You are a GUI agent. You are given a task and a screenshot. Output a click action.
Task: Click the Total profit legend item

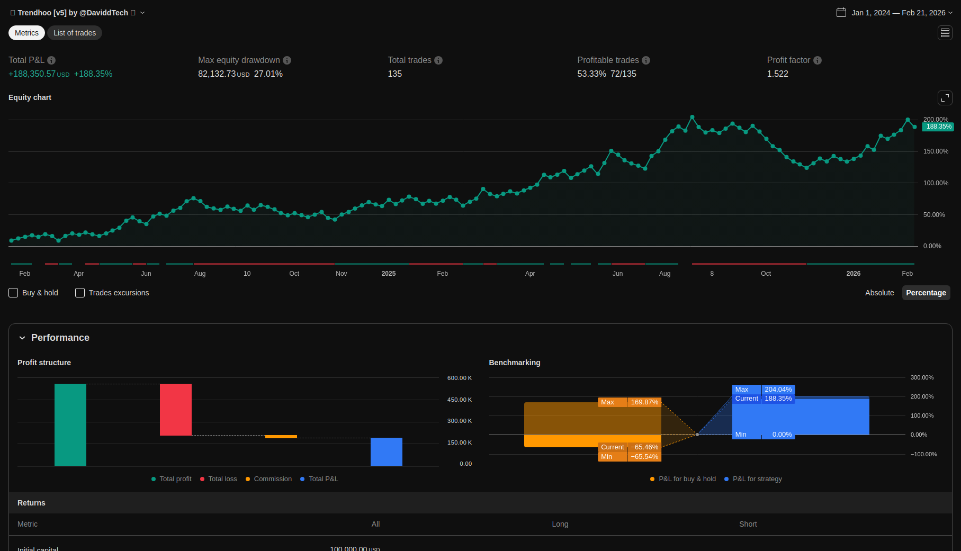[172, 479]
